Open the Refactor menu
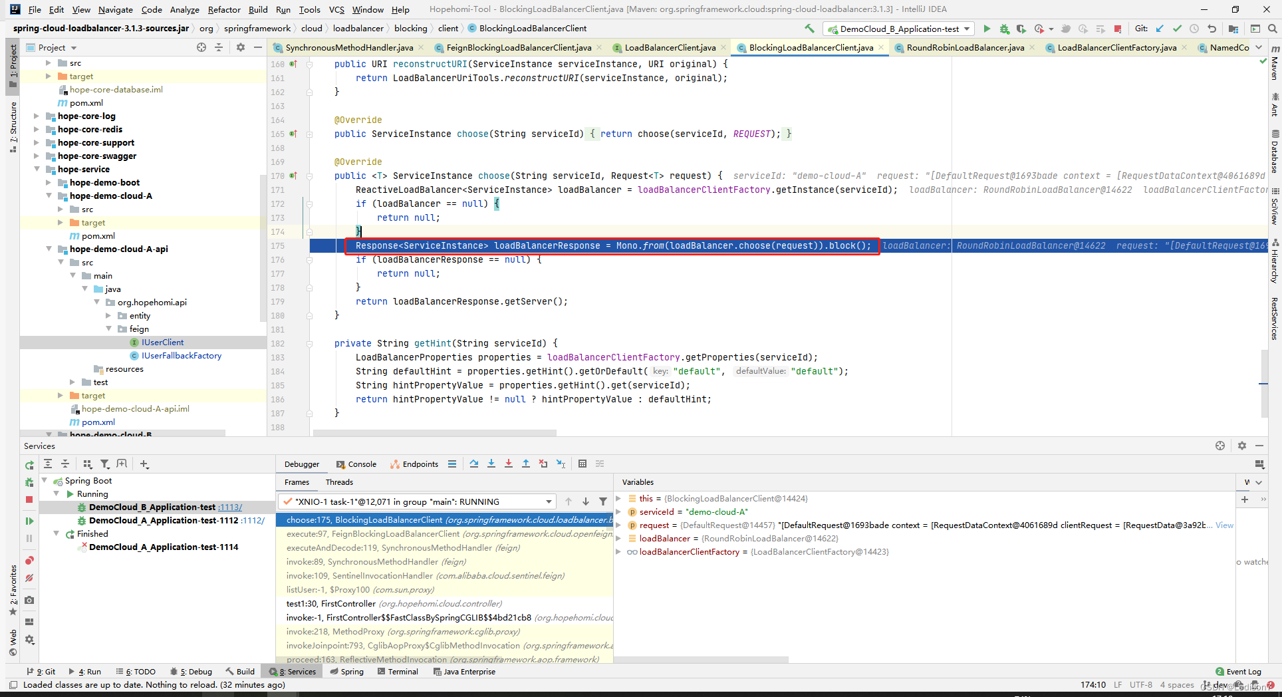The image size is (1282, 697). (x=224, y=9)
